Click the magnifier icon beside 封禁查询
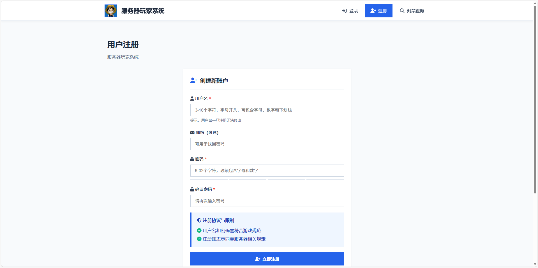The image size is (538, 268). tap(402, 11)
